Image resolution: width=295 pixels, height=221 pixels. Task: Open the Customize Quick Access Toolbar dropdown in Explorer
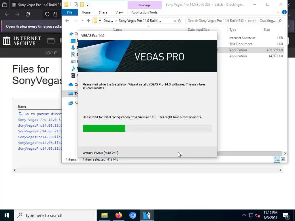point(88,5)
